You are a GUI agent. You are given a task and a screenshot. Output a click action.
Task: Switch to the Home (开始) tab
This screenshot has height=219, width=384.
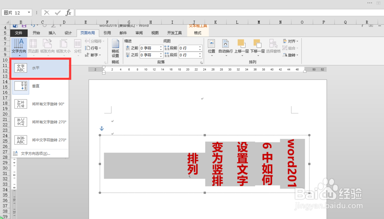pyautogui.click(x=36, y=33)
